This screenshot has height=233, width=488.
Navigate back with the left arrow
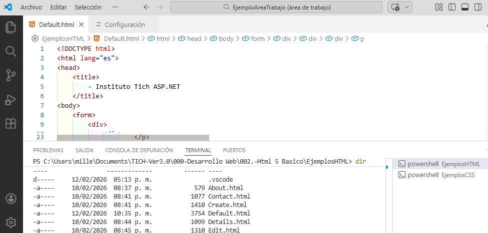coord(146,7)
